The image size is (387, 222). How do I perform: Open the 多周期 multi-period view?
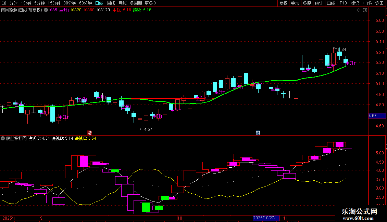[x=136, y=3]
